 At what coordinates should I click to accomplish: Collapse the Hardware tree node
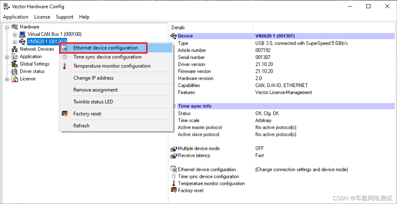[x=7, y=27]
